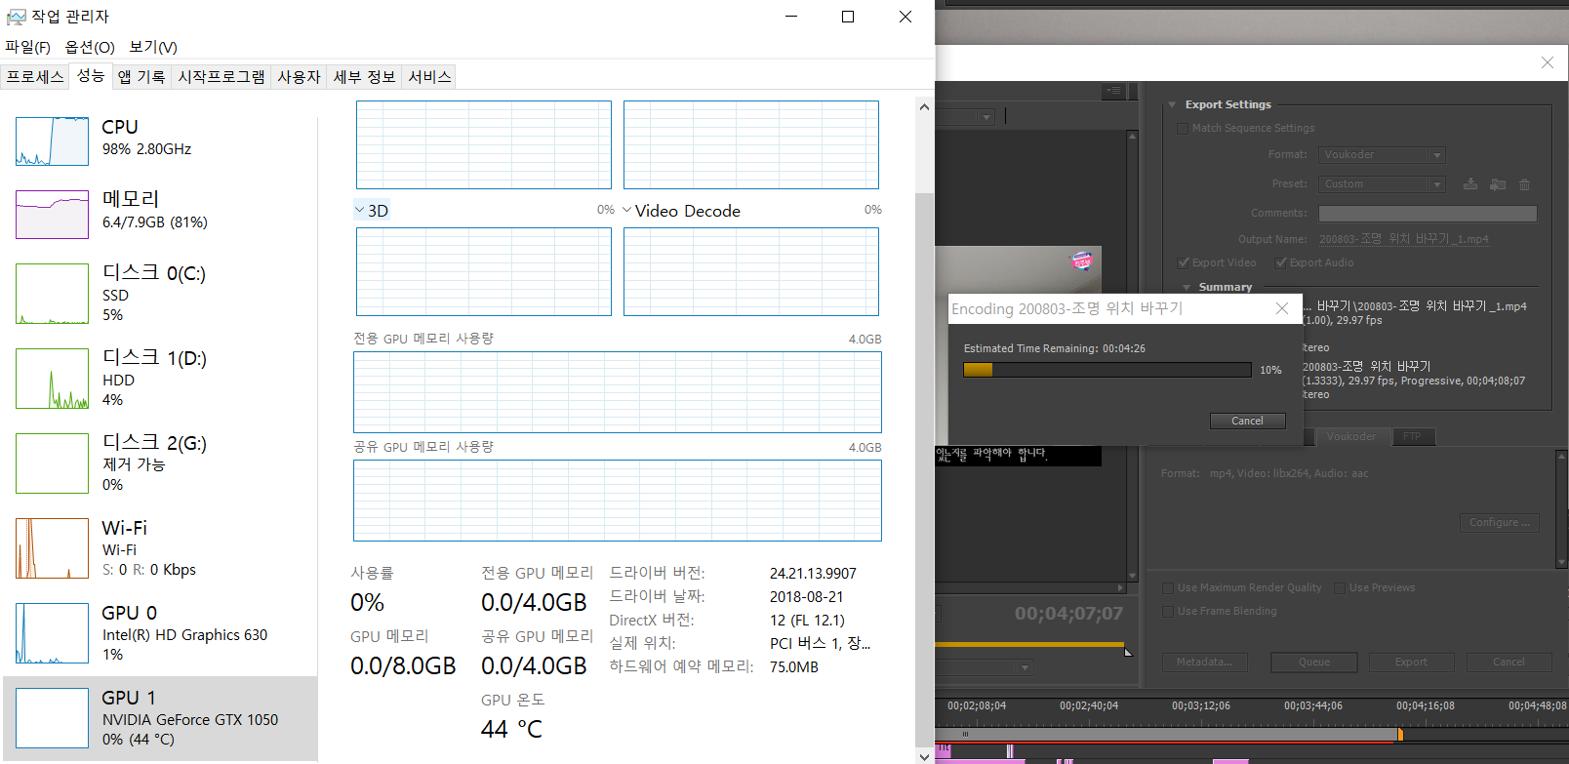Open Intel HD Graphics 630 GPU 0 graph
This screenshot has height=764, width=1569.
52,633
